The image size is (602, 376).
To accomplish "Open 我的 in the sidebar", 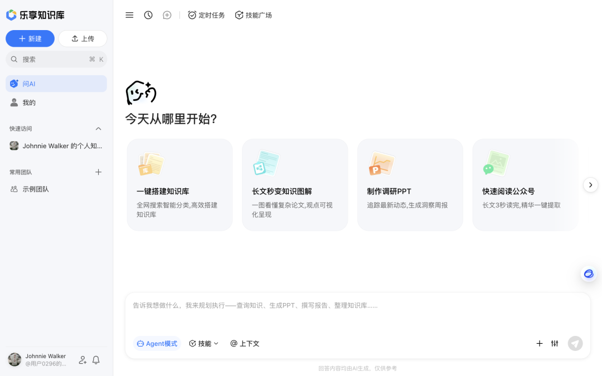I will [x=56, y=102].
